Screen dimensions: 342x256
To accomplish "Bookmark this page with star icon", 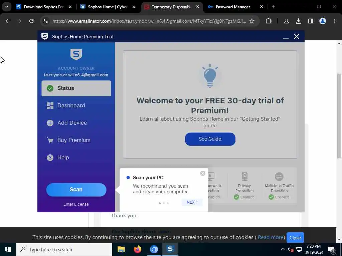I will pos(252,21).
